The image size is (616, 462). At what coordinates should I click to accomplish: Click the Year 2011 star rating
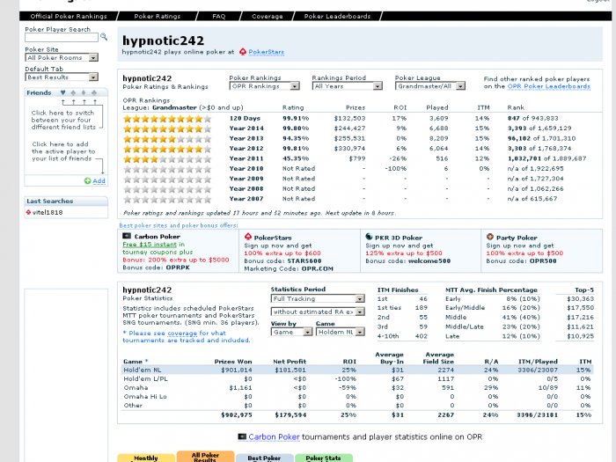pyautogui.click(x=167, y=159)
